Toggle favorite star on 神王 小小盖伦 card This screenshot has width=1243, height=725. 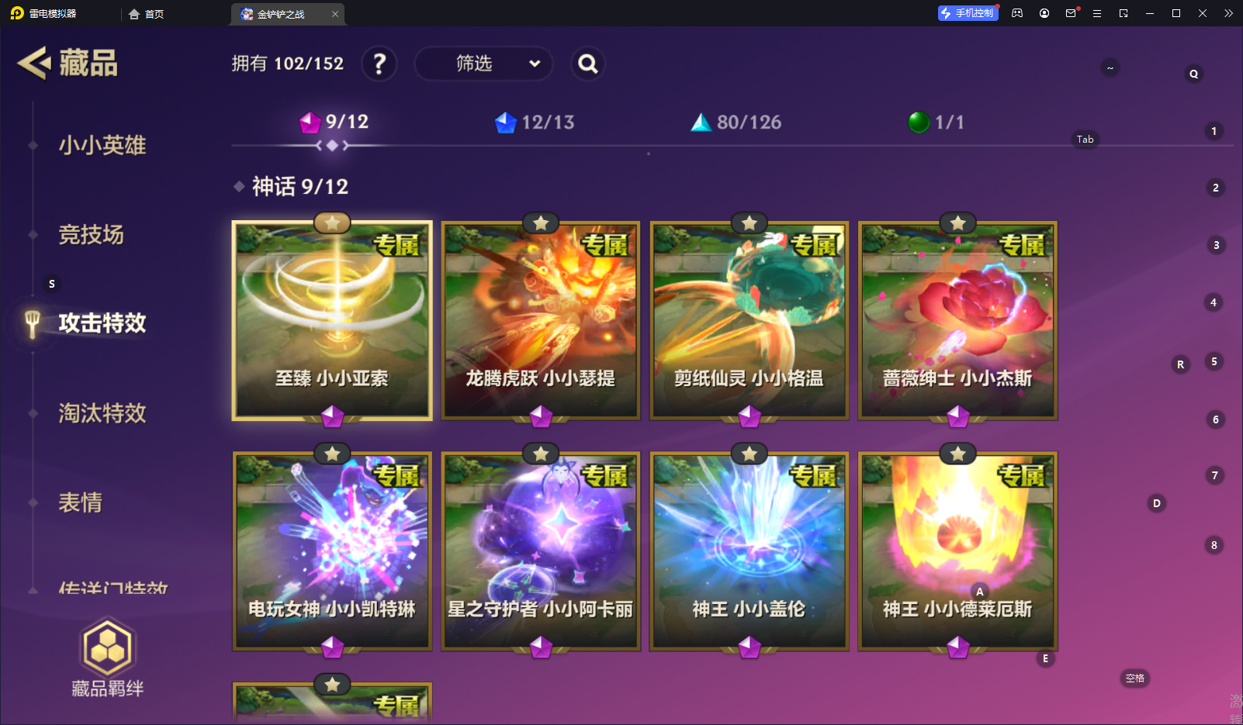[x=750, y=454]
